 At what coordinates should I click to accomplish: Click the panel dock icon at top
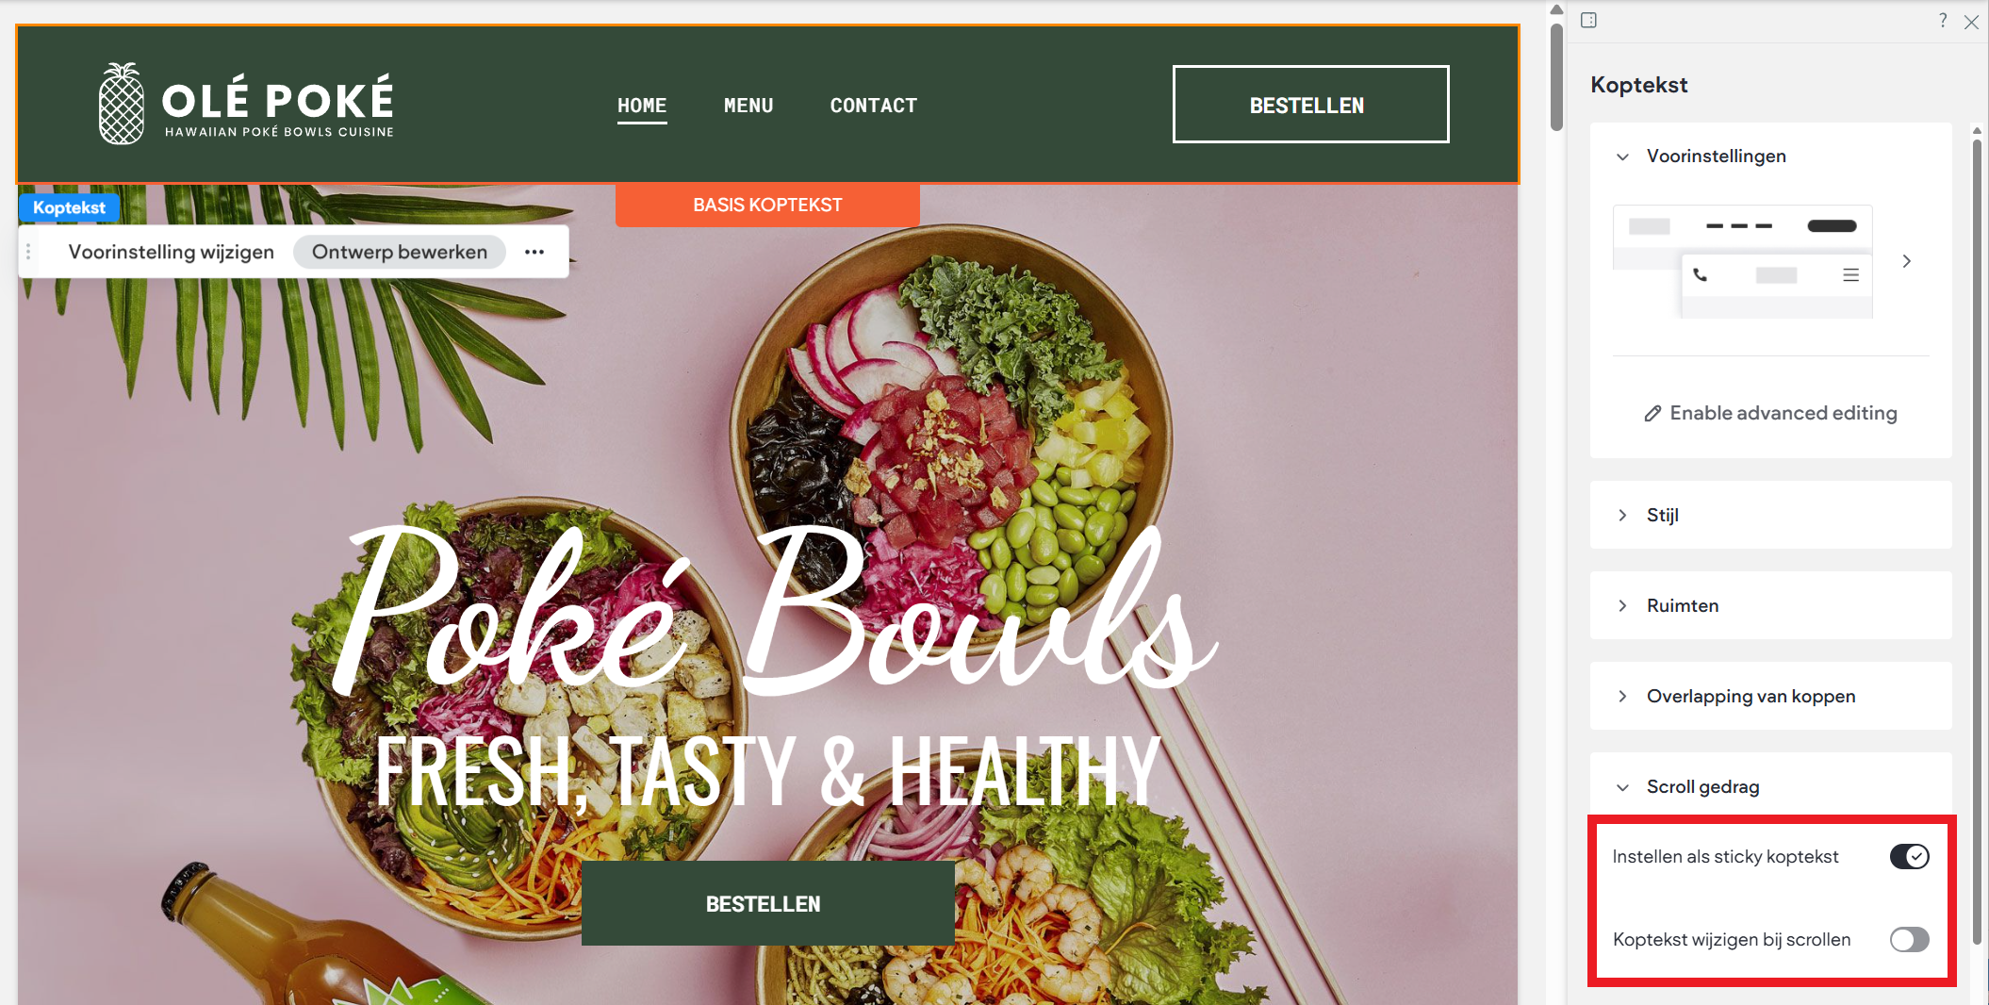(x=1588, y=20)
